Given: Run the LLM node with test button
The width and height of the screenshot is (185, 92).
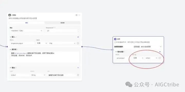Looking at the screenshot, I should coord(77,15).
